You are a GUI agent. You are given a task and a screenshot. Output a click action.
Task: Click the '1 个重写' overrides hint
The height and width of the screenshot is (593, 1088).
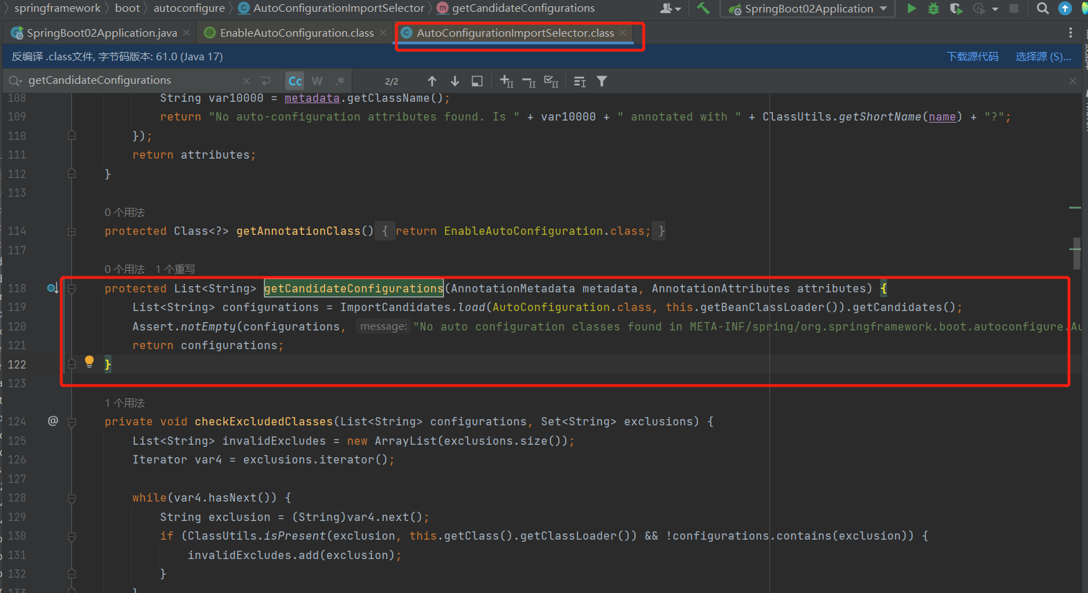[175, 269]
